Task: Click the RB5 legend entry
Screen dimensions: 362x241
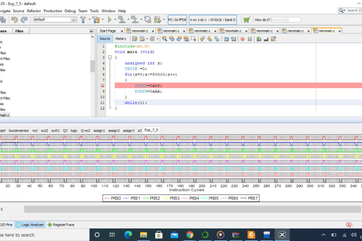Action: pyautogui.click(x=210, y=198)
